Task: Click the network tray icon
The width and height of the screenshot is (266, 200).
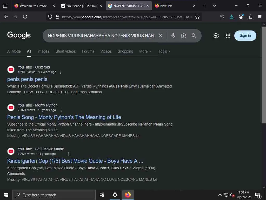Action: pos(226,195)
